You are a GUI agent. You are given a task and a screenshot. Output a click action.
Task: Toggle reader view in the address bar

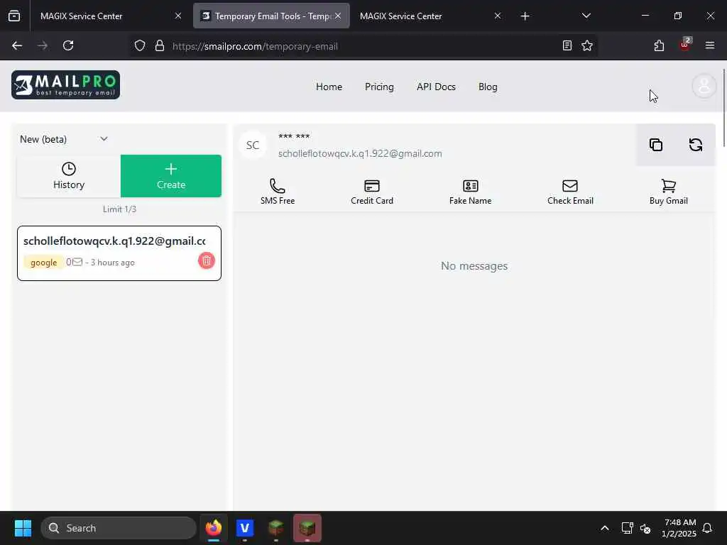[x=567, y=45]
